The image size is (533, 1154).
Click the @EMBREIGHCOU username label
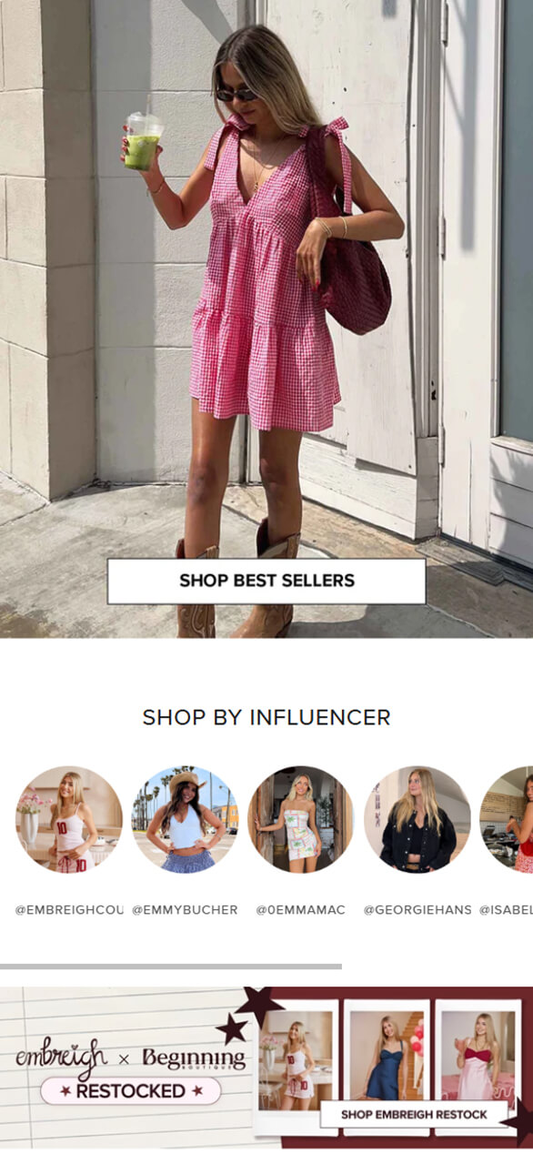click(69, 909)
